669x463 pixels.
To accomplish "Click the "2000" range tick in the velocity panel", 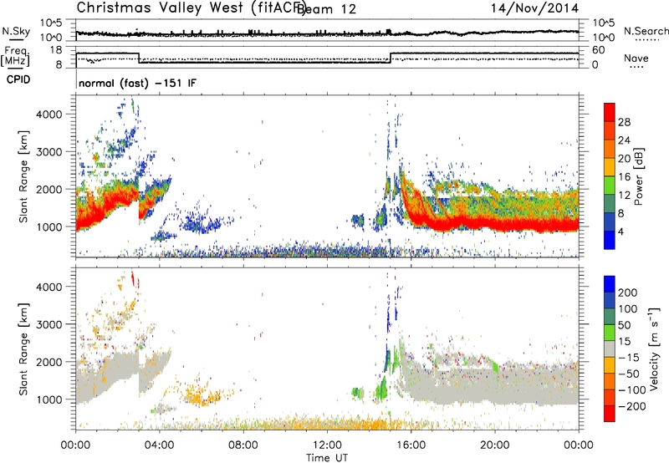I will (49, 362).
